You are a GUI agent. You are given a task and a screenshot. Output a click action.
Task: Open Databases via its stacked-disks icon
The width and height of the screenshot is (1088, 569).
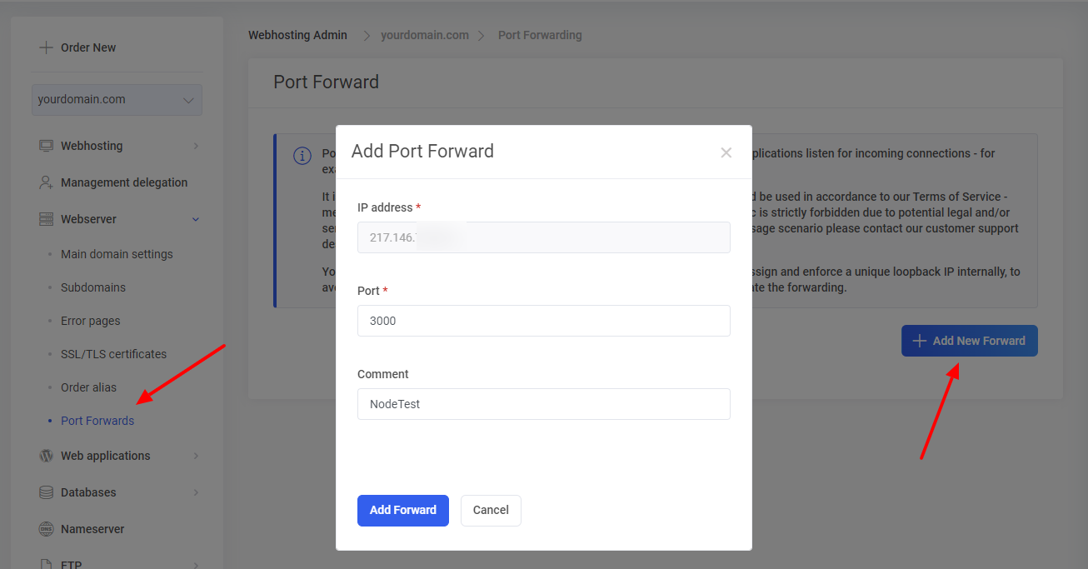pyautogui.click(x=45, y=492)
